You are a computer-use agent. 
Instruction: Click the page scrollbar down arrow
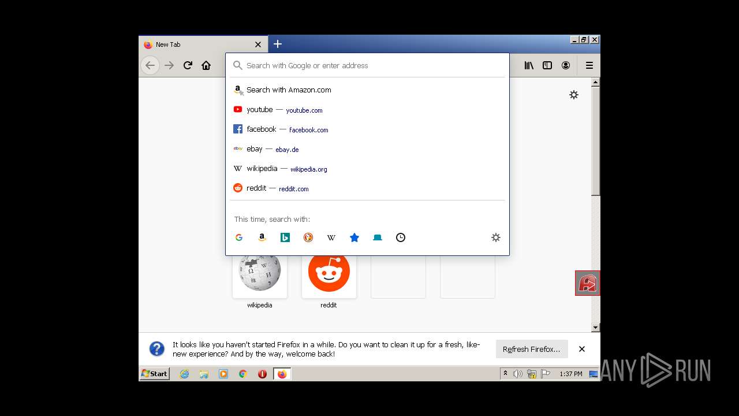point(596,328)
